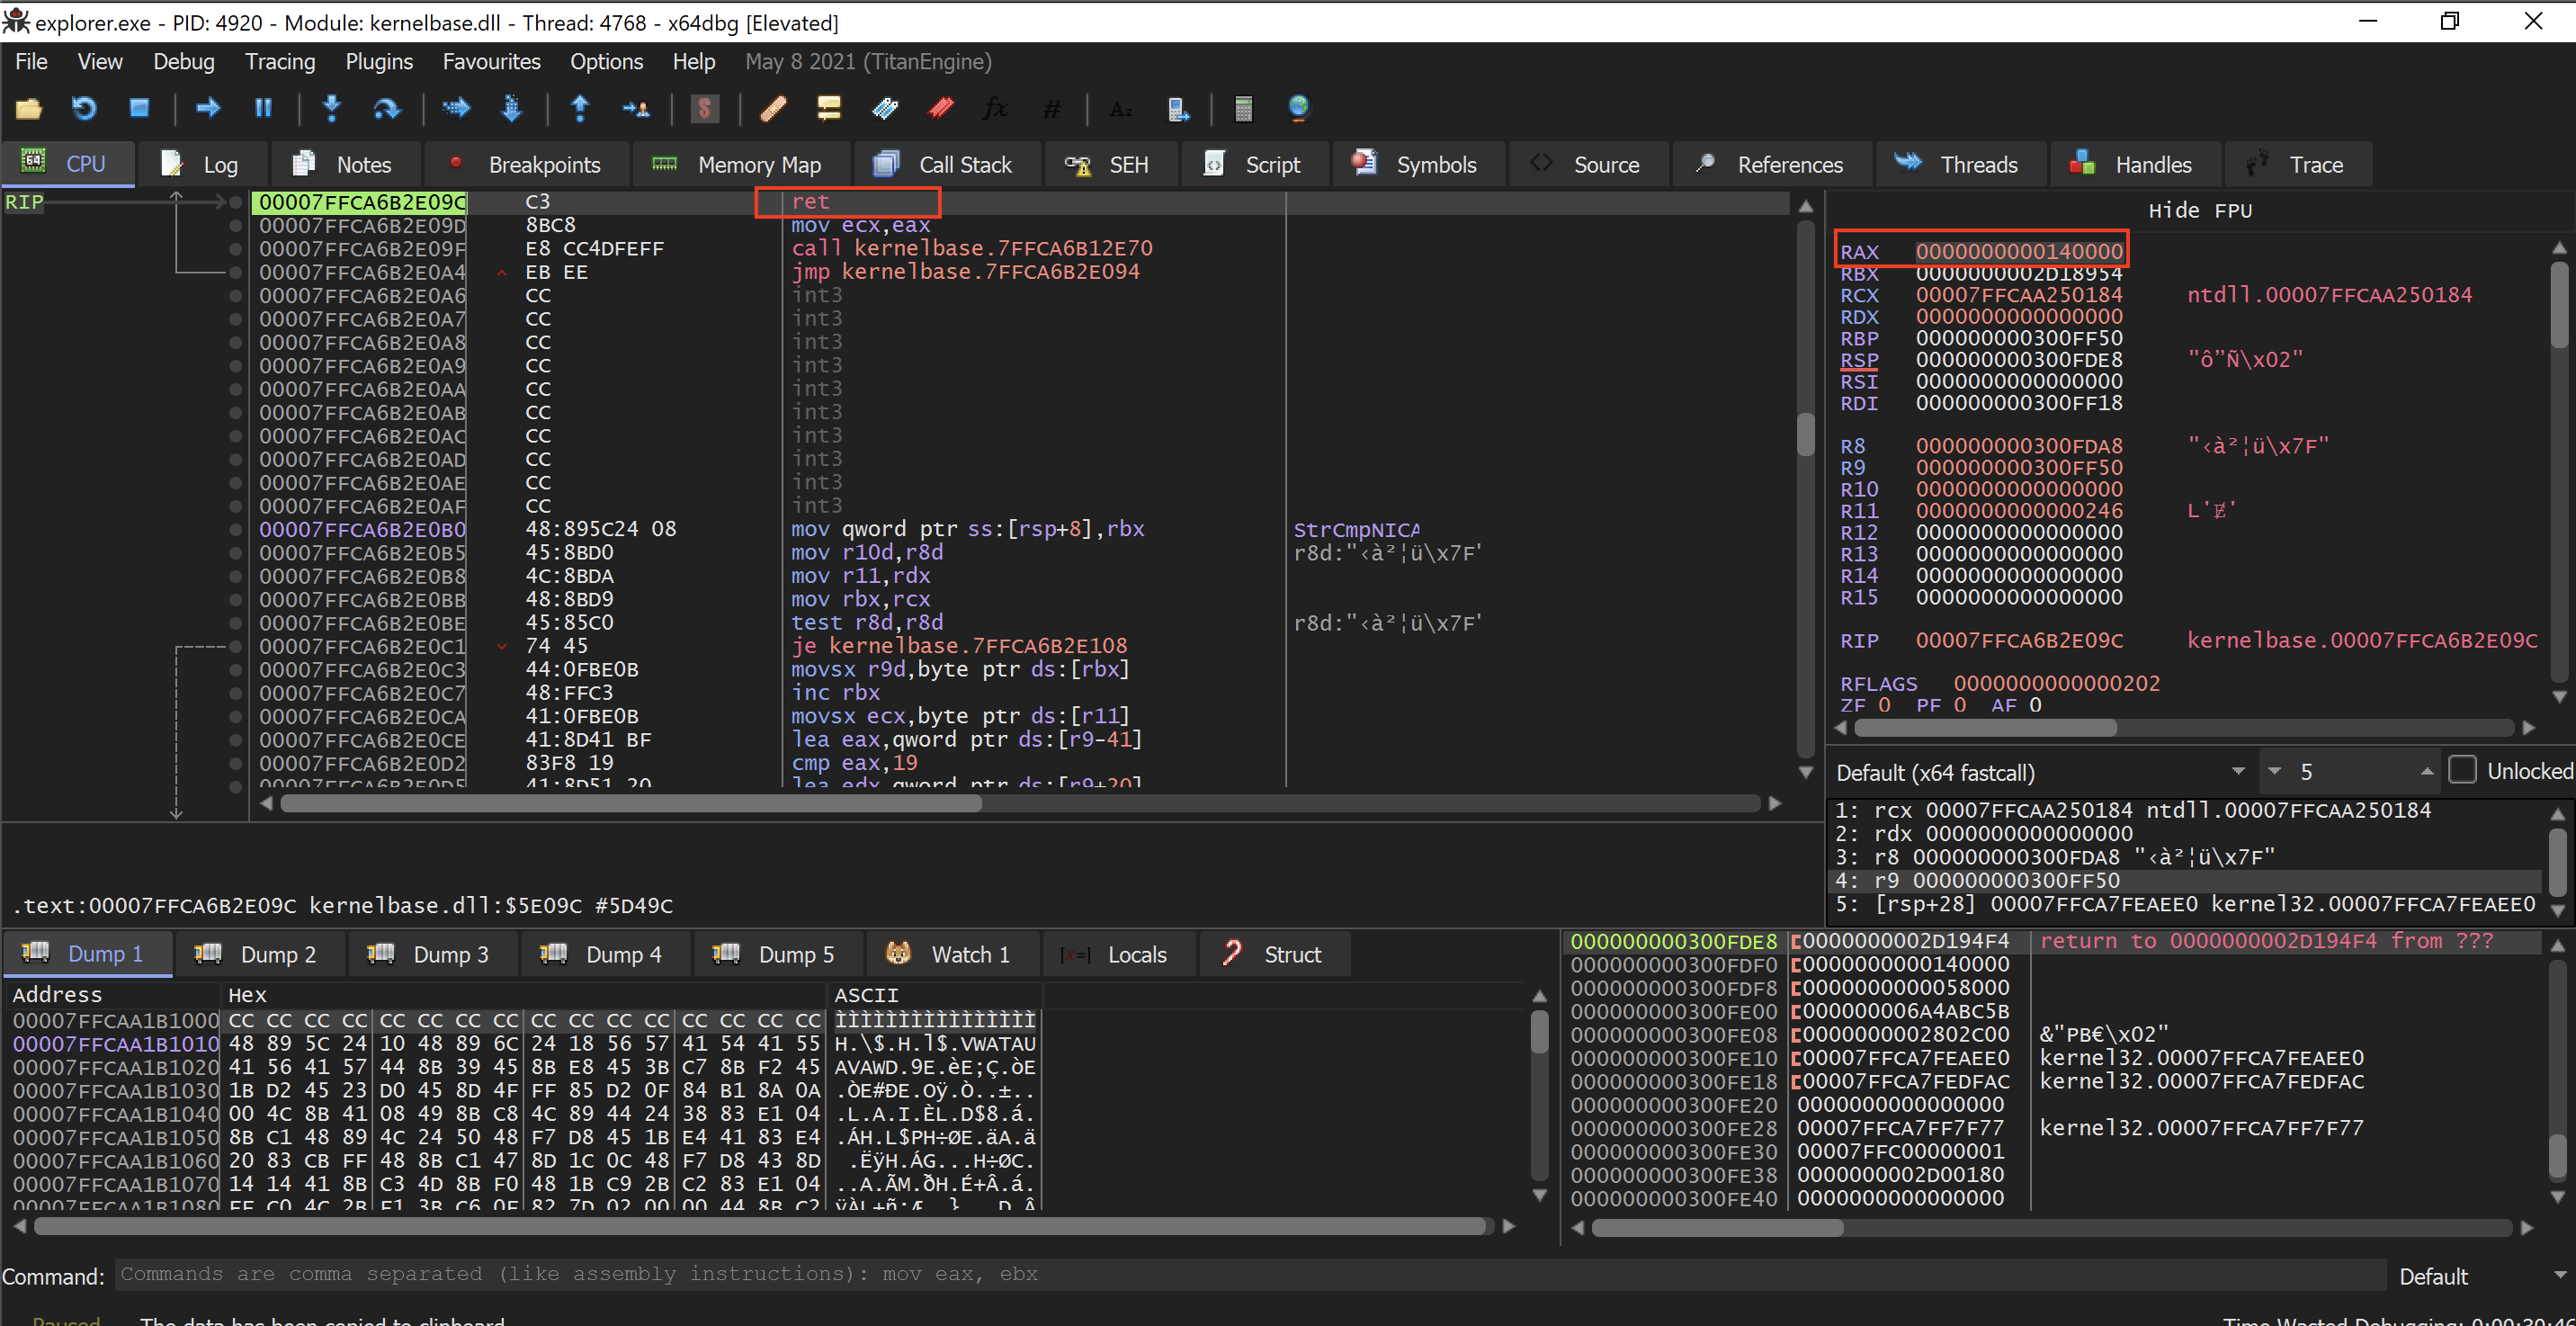Step into with the down-arrow icon

(332, 109)
